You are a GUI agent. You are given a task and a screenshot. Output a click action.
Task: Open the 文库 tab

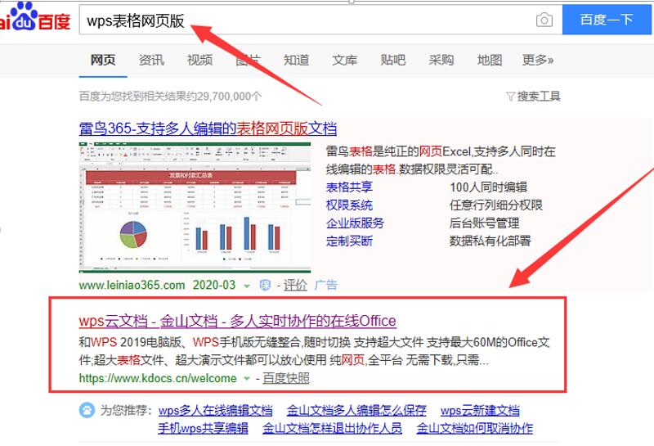coord(344,60)
